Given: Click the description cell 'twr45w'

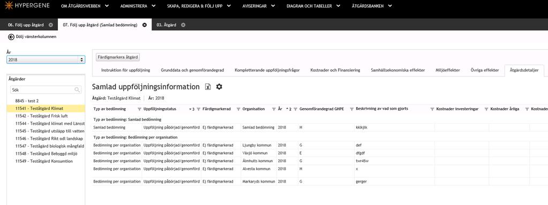Looking at the screenshot, I should pos(362,161).
